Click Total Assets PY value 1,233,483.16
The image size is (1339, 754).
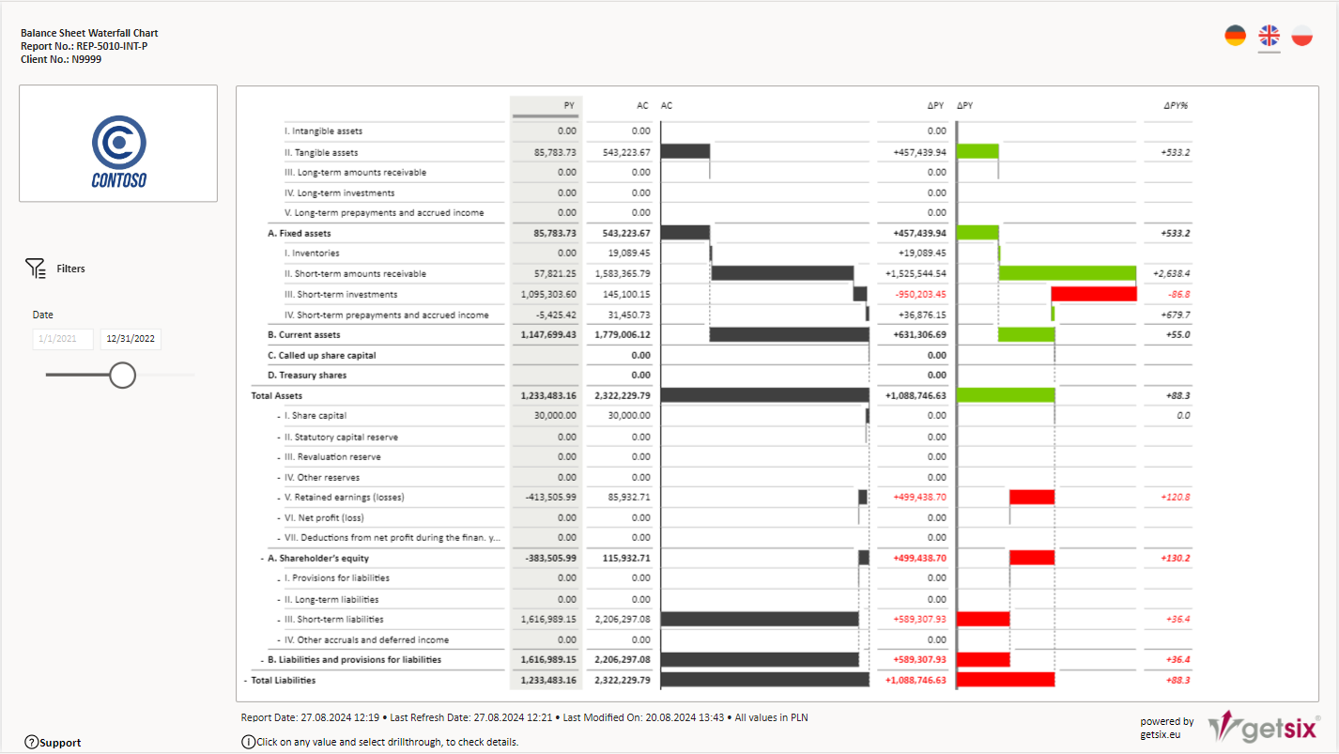tap(550, 395)
